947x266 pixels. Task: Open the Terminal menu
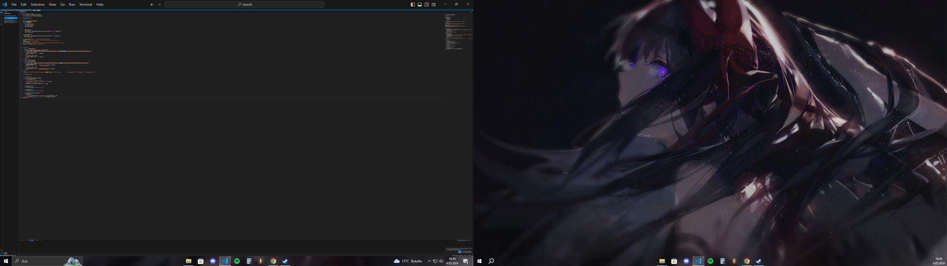click(x=86, y=4)
